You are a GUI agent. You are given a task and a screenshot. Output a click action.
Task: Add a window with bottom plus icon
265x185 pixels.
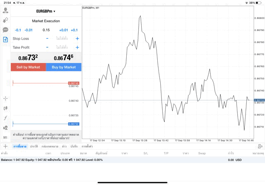pos(5,146)
